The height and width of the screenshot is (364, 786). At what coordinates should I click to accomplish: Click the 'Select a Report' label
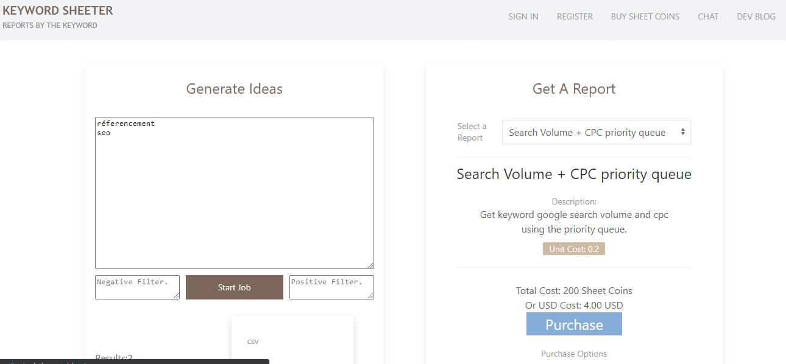click(x=472, y=132)
